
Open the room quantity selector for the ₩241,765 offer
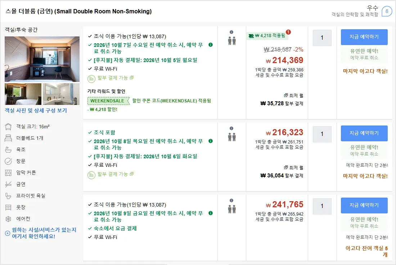coord(322,206)
